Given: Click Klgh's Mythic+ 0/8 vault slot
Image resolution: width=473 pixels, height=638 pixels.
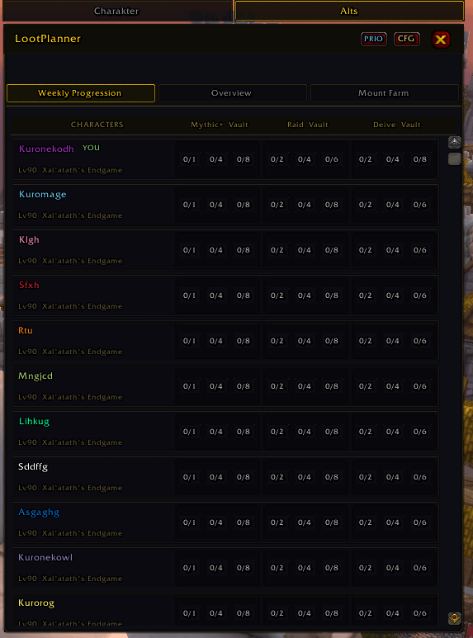Looking at the screenshot, I should click(x=243, y=250).
